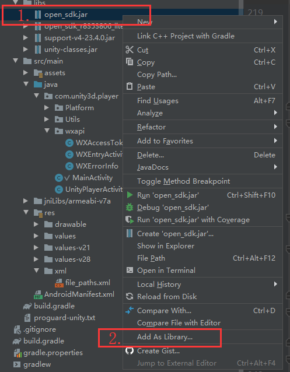Click the file_paths.xml file icon
The width and height of the screenshot is (290, 372).
click(x=59, y=283)
